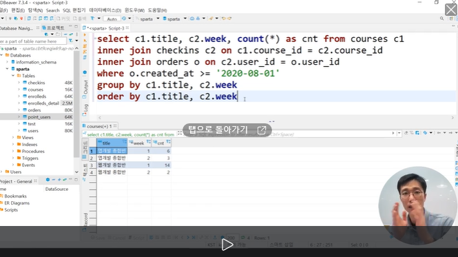The width and height of the screenshot is (458, 257).
Task: Select the cell with cnt value 14
Action: point(161,165)
